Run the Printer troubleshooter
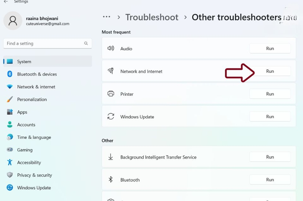303x201 pixels. [x=270, y=94]
